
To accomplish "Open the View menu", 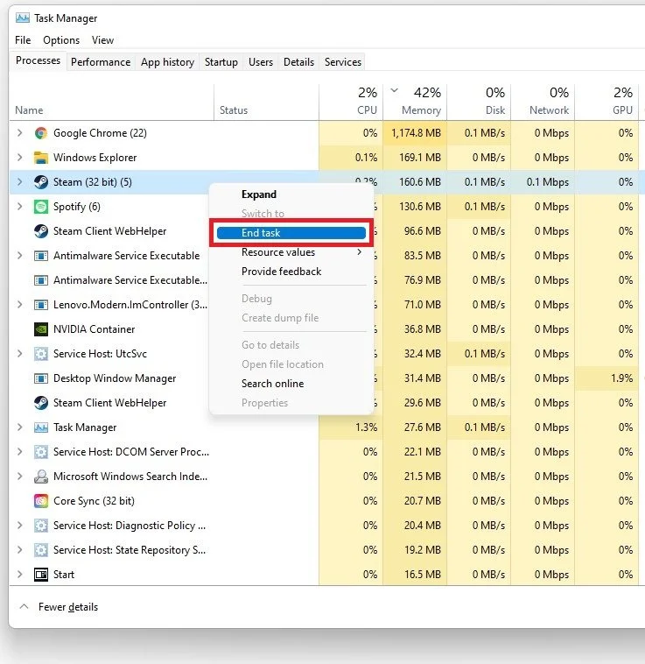I will tap(102, 40).
